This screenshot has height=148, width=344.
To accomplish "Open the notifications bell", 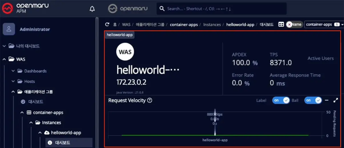I will click(x=92, y=9).
